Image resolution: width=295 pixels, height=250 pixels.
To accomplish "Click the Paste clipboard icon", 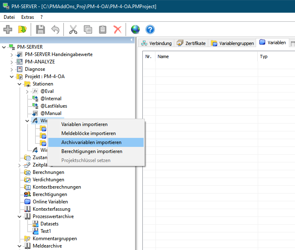I will 103,29.
